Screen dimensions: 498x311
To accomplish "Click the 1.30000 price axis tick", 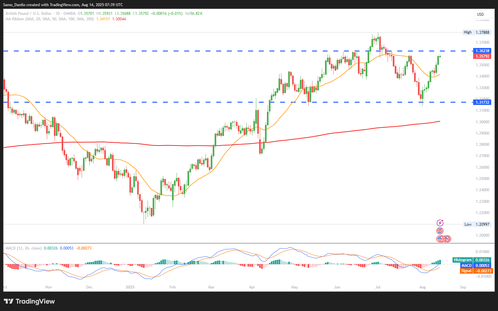I will pyautogui.click(x=483, y=122).
